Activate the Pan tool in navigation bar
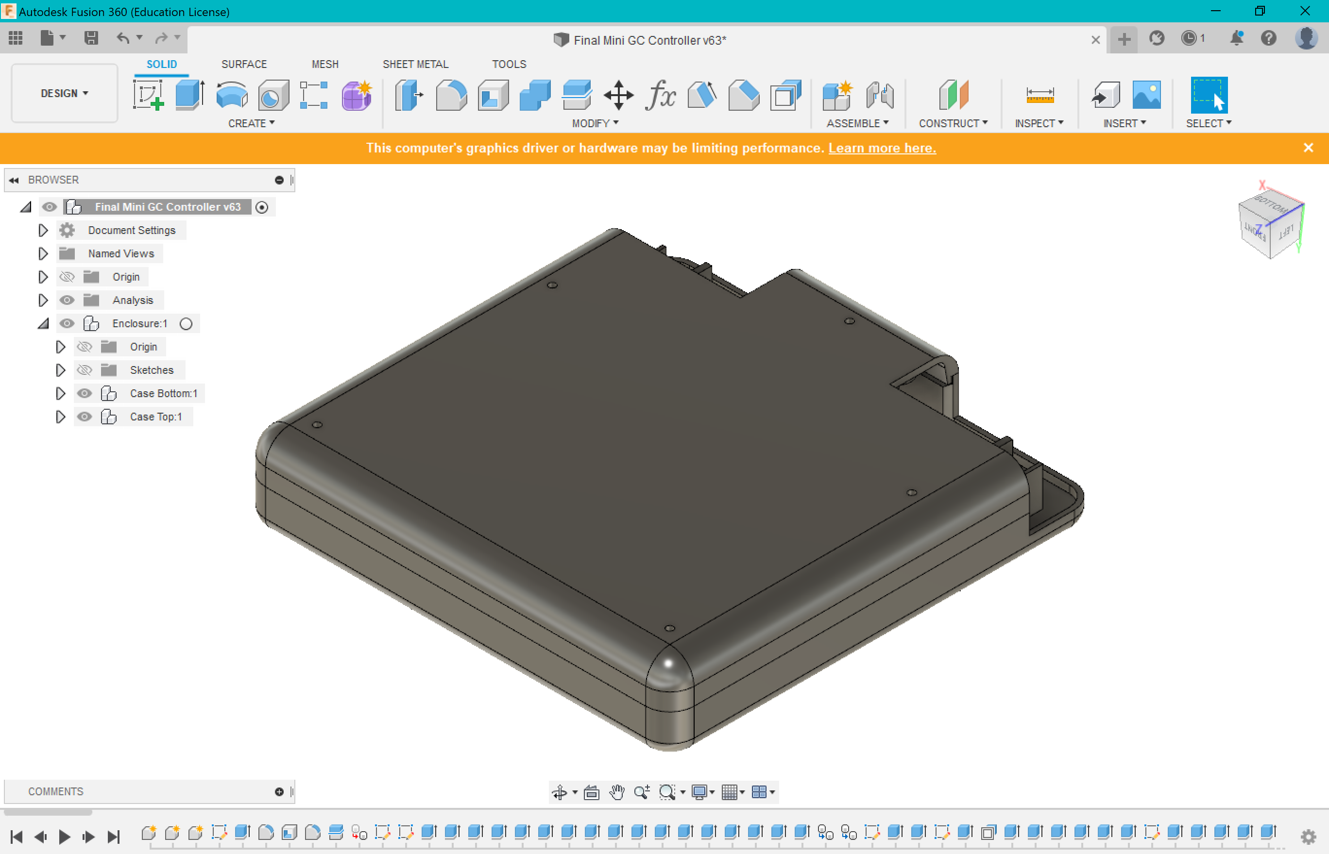This screenshot has height=854, width=1329. point(617,792)
